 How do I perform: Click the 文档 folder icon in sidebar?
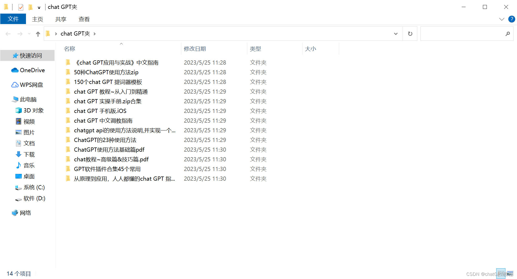(x=19, y=143)
